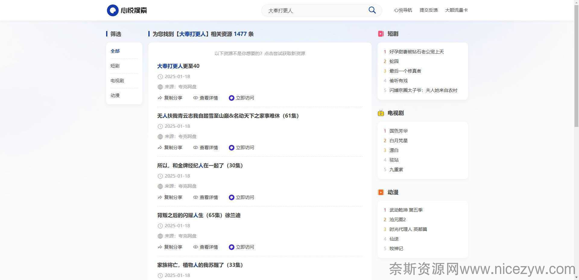The image size is (579, 280).
Task: Open the 大奉打更人更至40 result title
Action: coord(178,66)
